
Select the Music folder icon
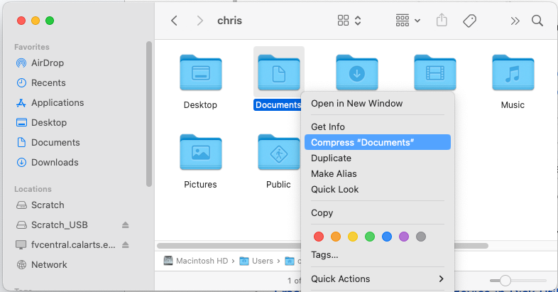pyautogui.click(x=513, y=72)
